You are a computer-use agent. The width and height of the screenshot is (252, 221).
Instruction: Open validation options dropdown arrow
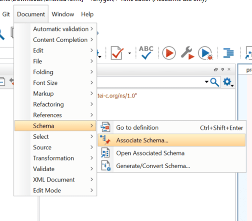click(x=129, y=53)
